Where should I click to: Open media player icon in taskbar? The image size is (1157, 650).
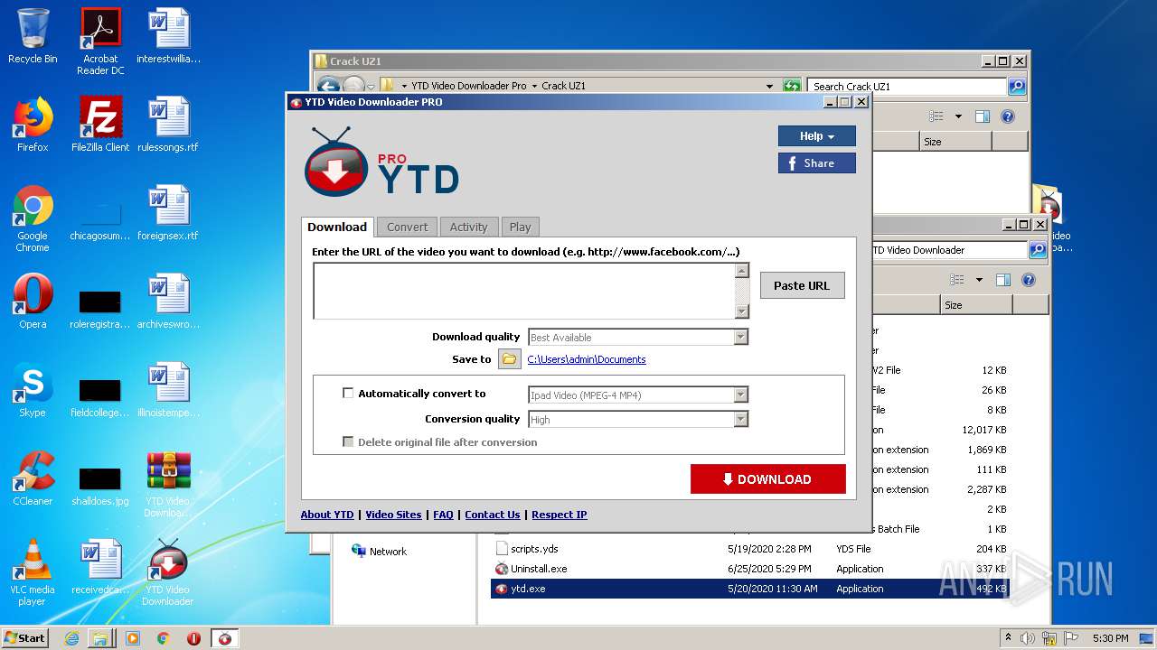pyautogui.click(x=133, y=638)
